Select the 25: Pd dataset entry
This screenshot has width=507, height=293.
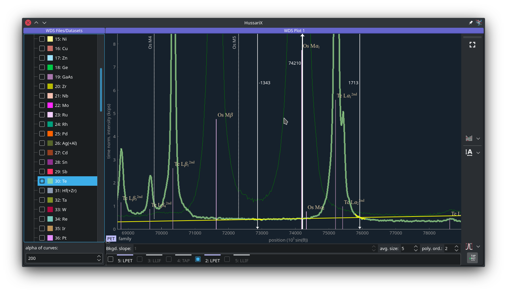click(61, 134)
